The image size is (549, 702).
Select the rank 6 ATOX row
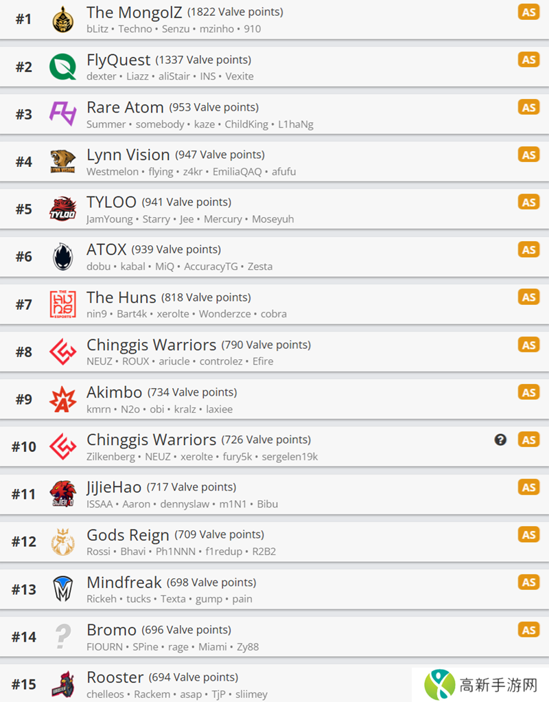pyautogui.click(x=274, y=257)
